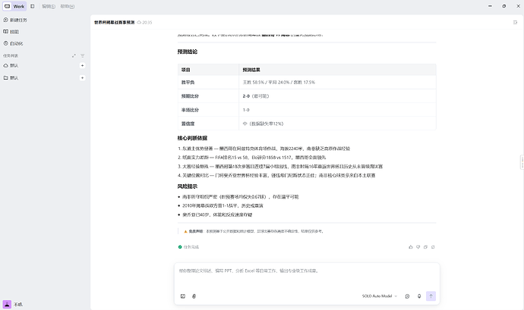
Task: Expand the task list with the arrows icon
Action: [x=74, y=56]
